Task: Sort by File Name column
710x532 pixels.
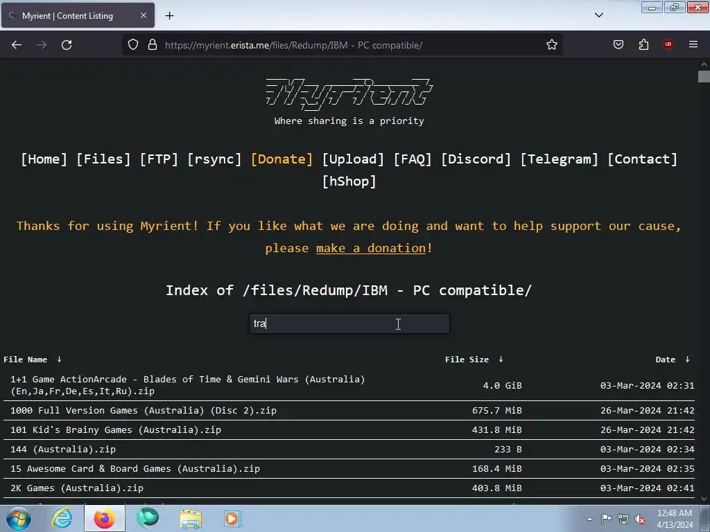Action: tap(32, 360)
